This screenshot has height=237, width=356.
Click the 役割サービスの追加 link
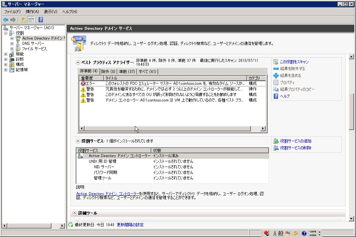[296, 141]
